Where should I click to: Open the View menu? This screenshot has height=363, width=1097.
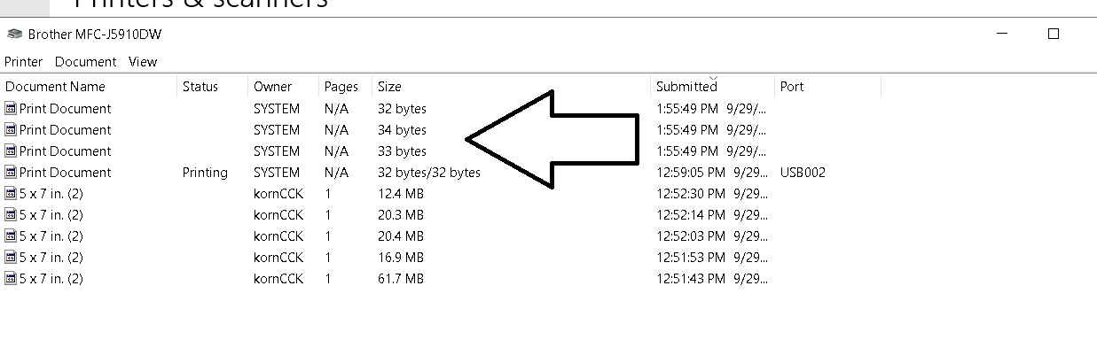pos(143,62)
